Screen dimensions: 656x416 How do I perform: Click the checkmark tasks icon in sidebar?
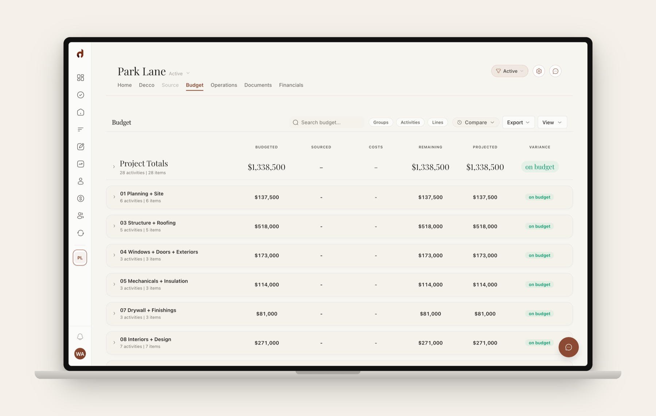[81, 95]
